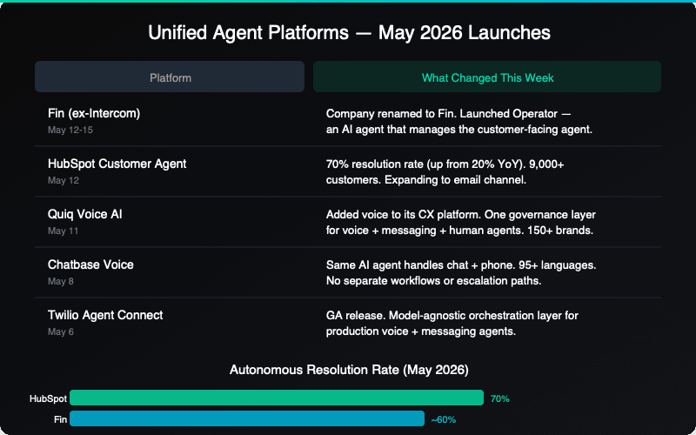Click "an AI agent that manages the customer-facing agent."
The image size is (696, 435).
click(x=459, y=130)
